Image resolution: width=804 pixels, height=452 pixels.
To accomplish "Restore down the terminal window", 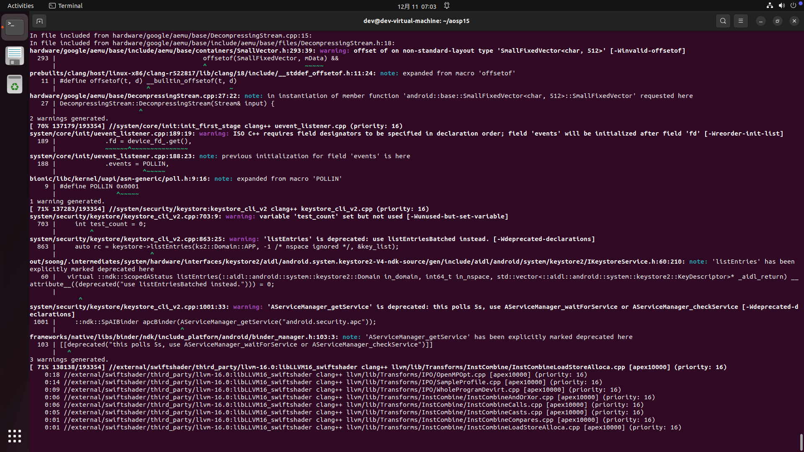I will tap(777, 21).
